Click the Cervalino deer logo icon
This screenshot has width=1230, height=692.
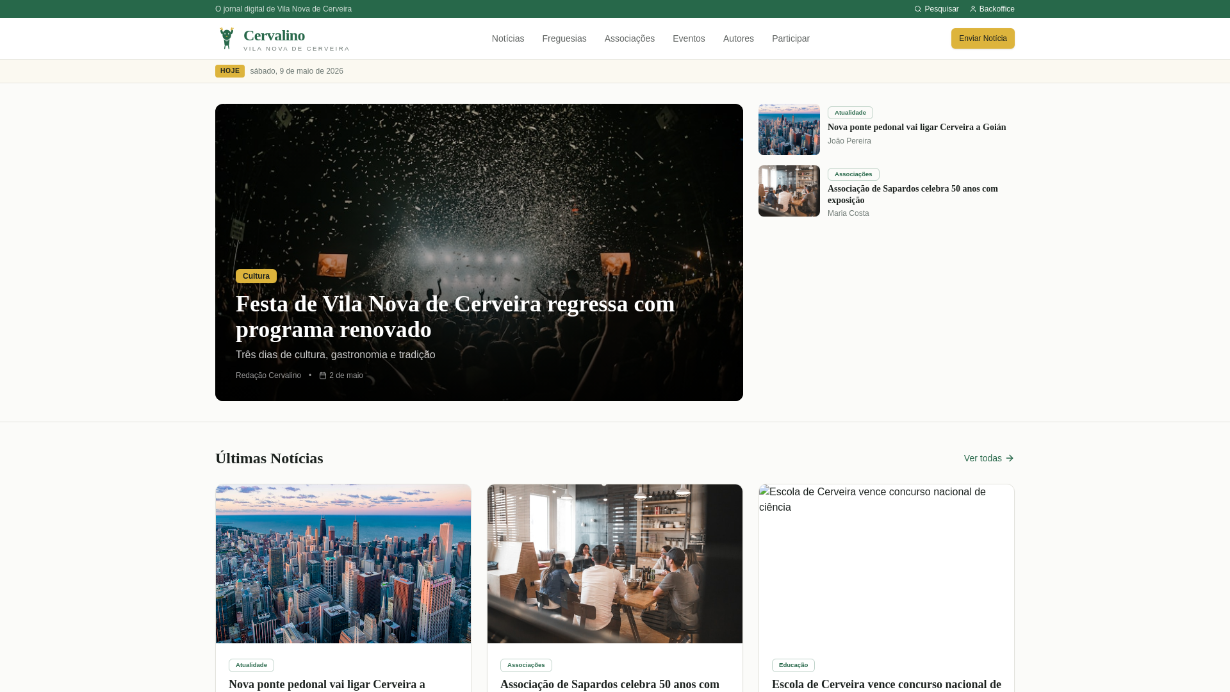[x=227, y=38]
